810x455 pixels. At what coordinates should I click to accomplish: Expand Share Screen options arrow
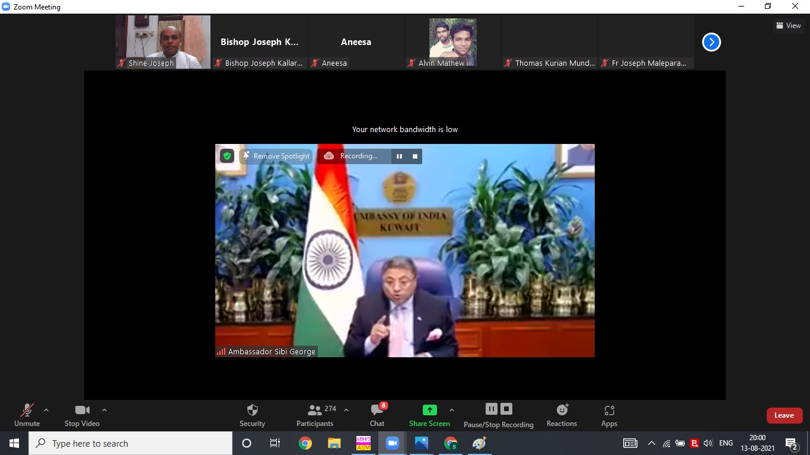tap(452, 410)
